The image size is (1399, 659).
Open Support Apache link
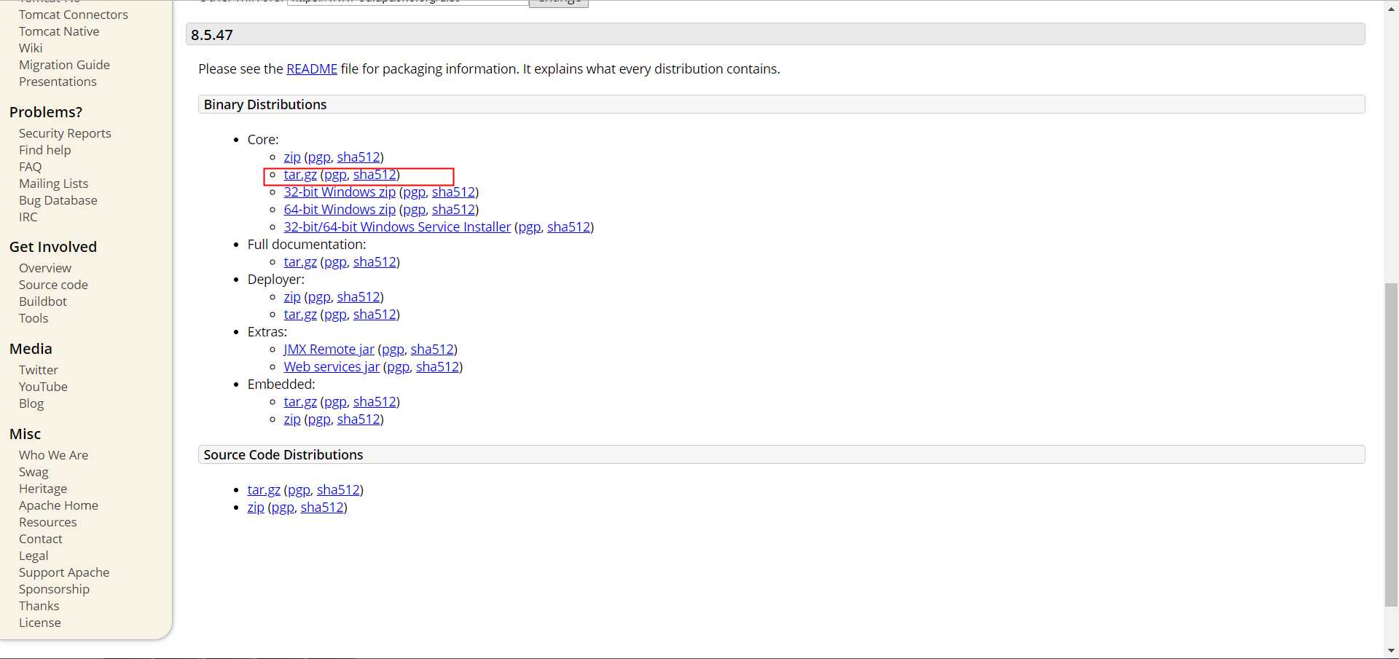[64, 572]
